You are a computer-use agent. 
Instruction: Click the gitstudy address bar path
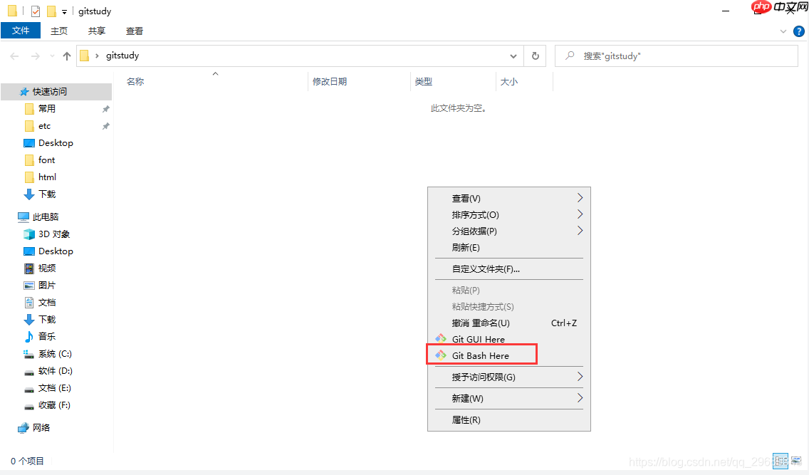tap(122, 55)
